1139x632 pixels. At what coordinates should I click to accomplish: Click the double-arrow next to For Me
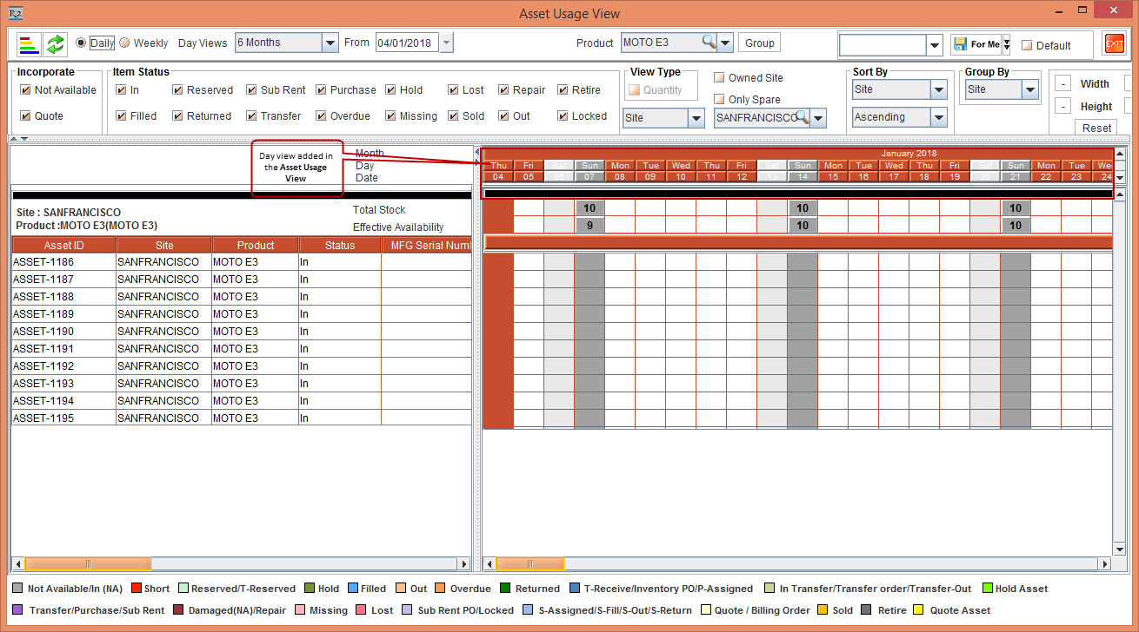point(1006,44)
